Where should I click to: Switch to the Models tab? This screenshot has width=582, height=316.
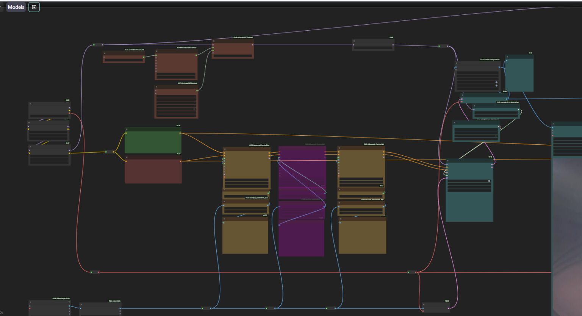[x=16, y=7]
